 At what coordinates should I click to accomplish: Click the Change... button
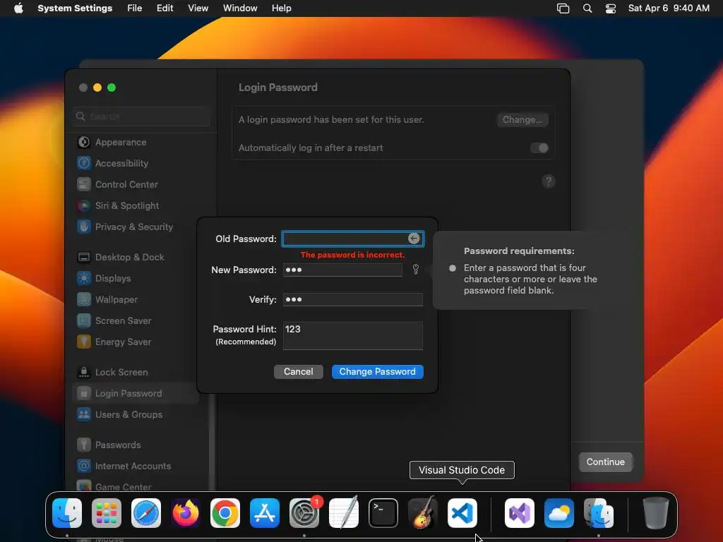pos(522,120)
